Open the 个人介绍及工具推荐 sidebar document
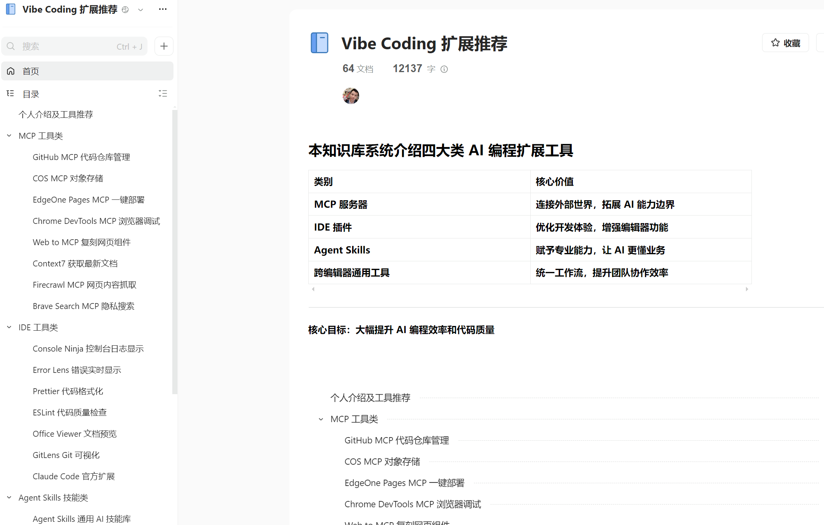The image size is (824, 525). [x=56, y=115]
